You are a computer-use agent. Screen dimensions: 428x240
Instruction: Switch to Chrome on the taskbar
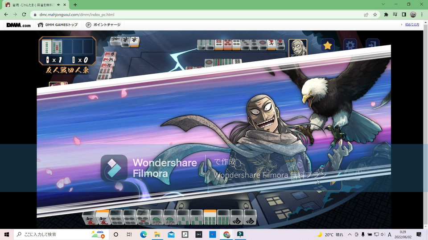pos(226,234)
